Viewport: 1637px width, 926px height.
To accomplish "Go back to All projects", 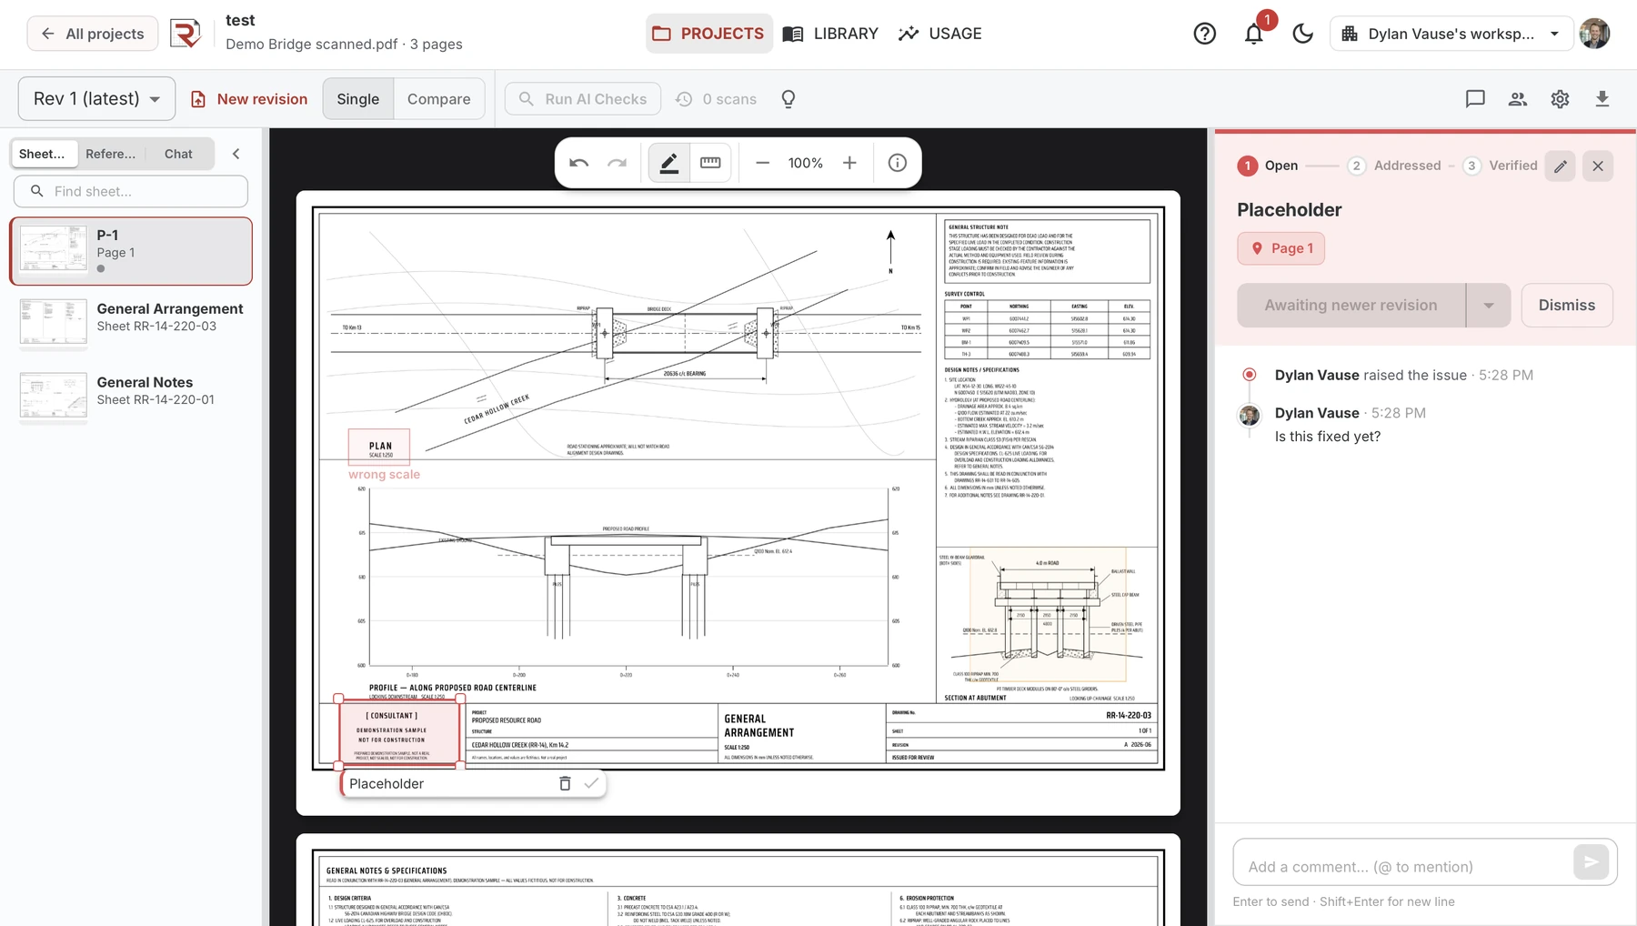I will [93, 34].
